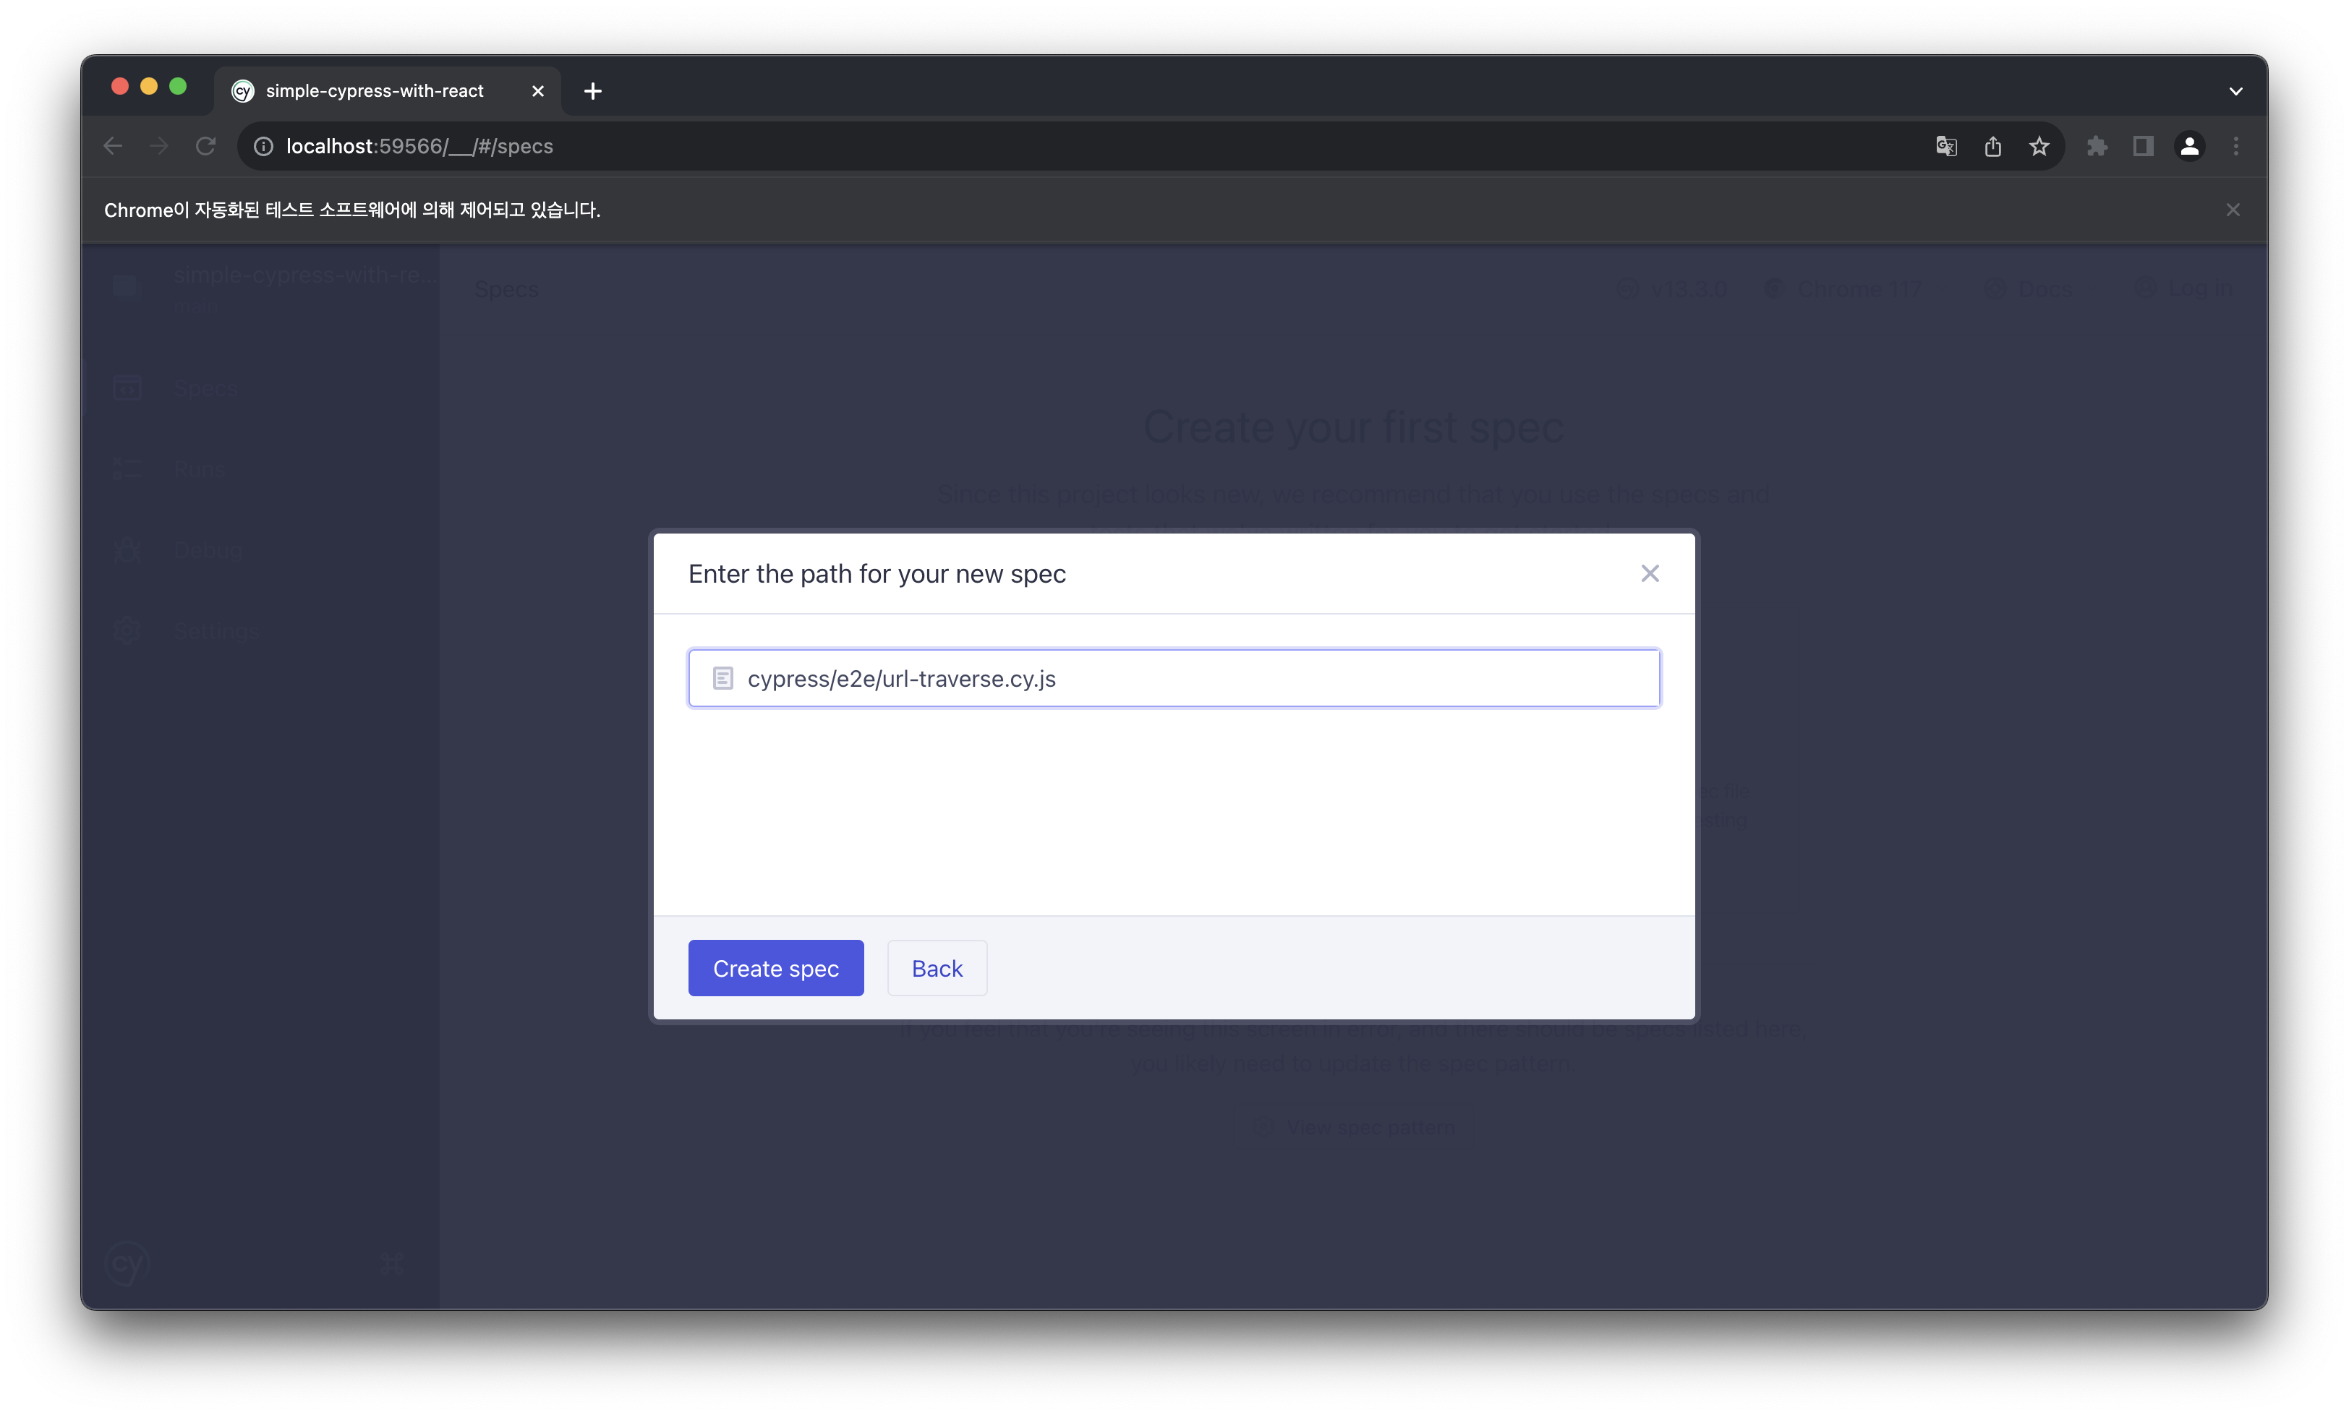The height and width of the screenshot is (1417, 2349).
Task: Select the simple-cypress-with-react tab
Action: (375, 90)
